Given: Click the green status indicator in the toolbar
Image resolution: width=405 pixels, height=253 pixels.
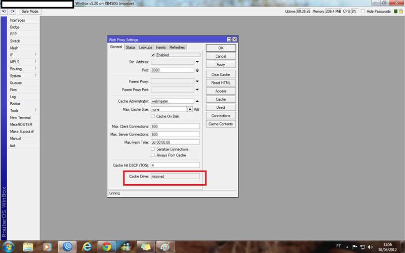Looking at the screenshot, I should (395, 11).
